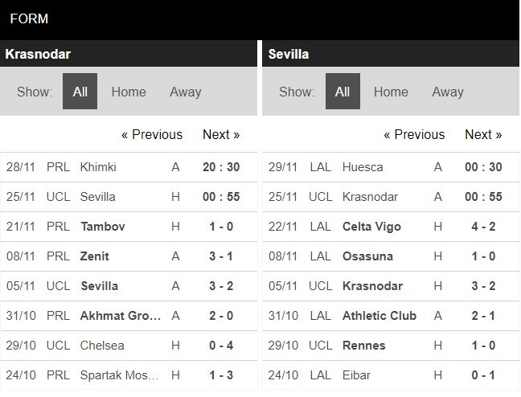
Task: Click Zenit in Krasnodar's form list
Action: click(95, 256)
